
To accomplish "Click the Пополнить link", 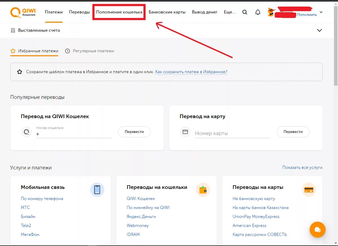I will pyautogui.click(x=307, y=15).
